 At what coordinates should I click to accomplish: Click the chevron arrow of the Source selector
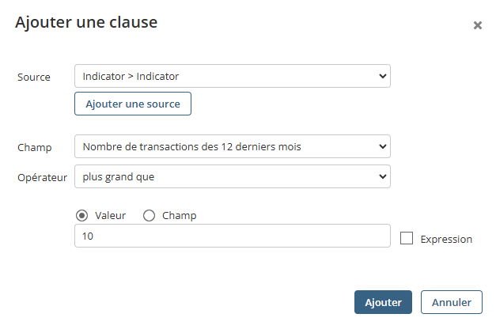(383, 76)
